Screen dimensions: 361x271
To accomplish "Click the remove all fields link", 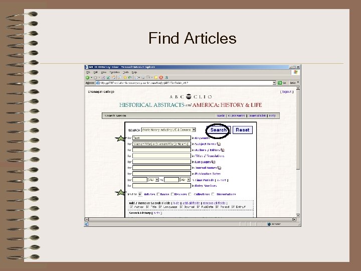I will pos(214,203).
